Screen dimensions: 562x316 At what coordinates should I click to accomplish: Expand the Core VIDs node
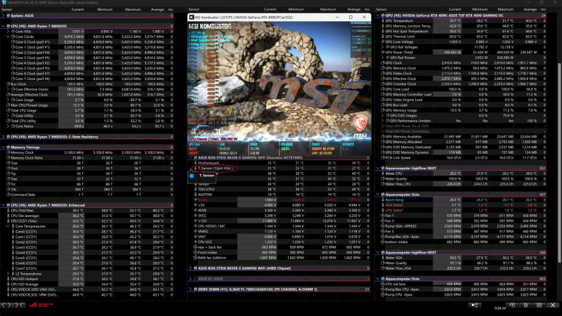(8, 31)
